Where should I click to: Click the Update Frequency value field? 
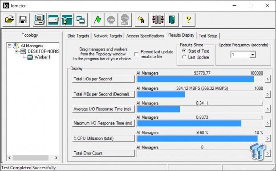(240, 54)
